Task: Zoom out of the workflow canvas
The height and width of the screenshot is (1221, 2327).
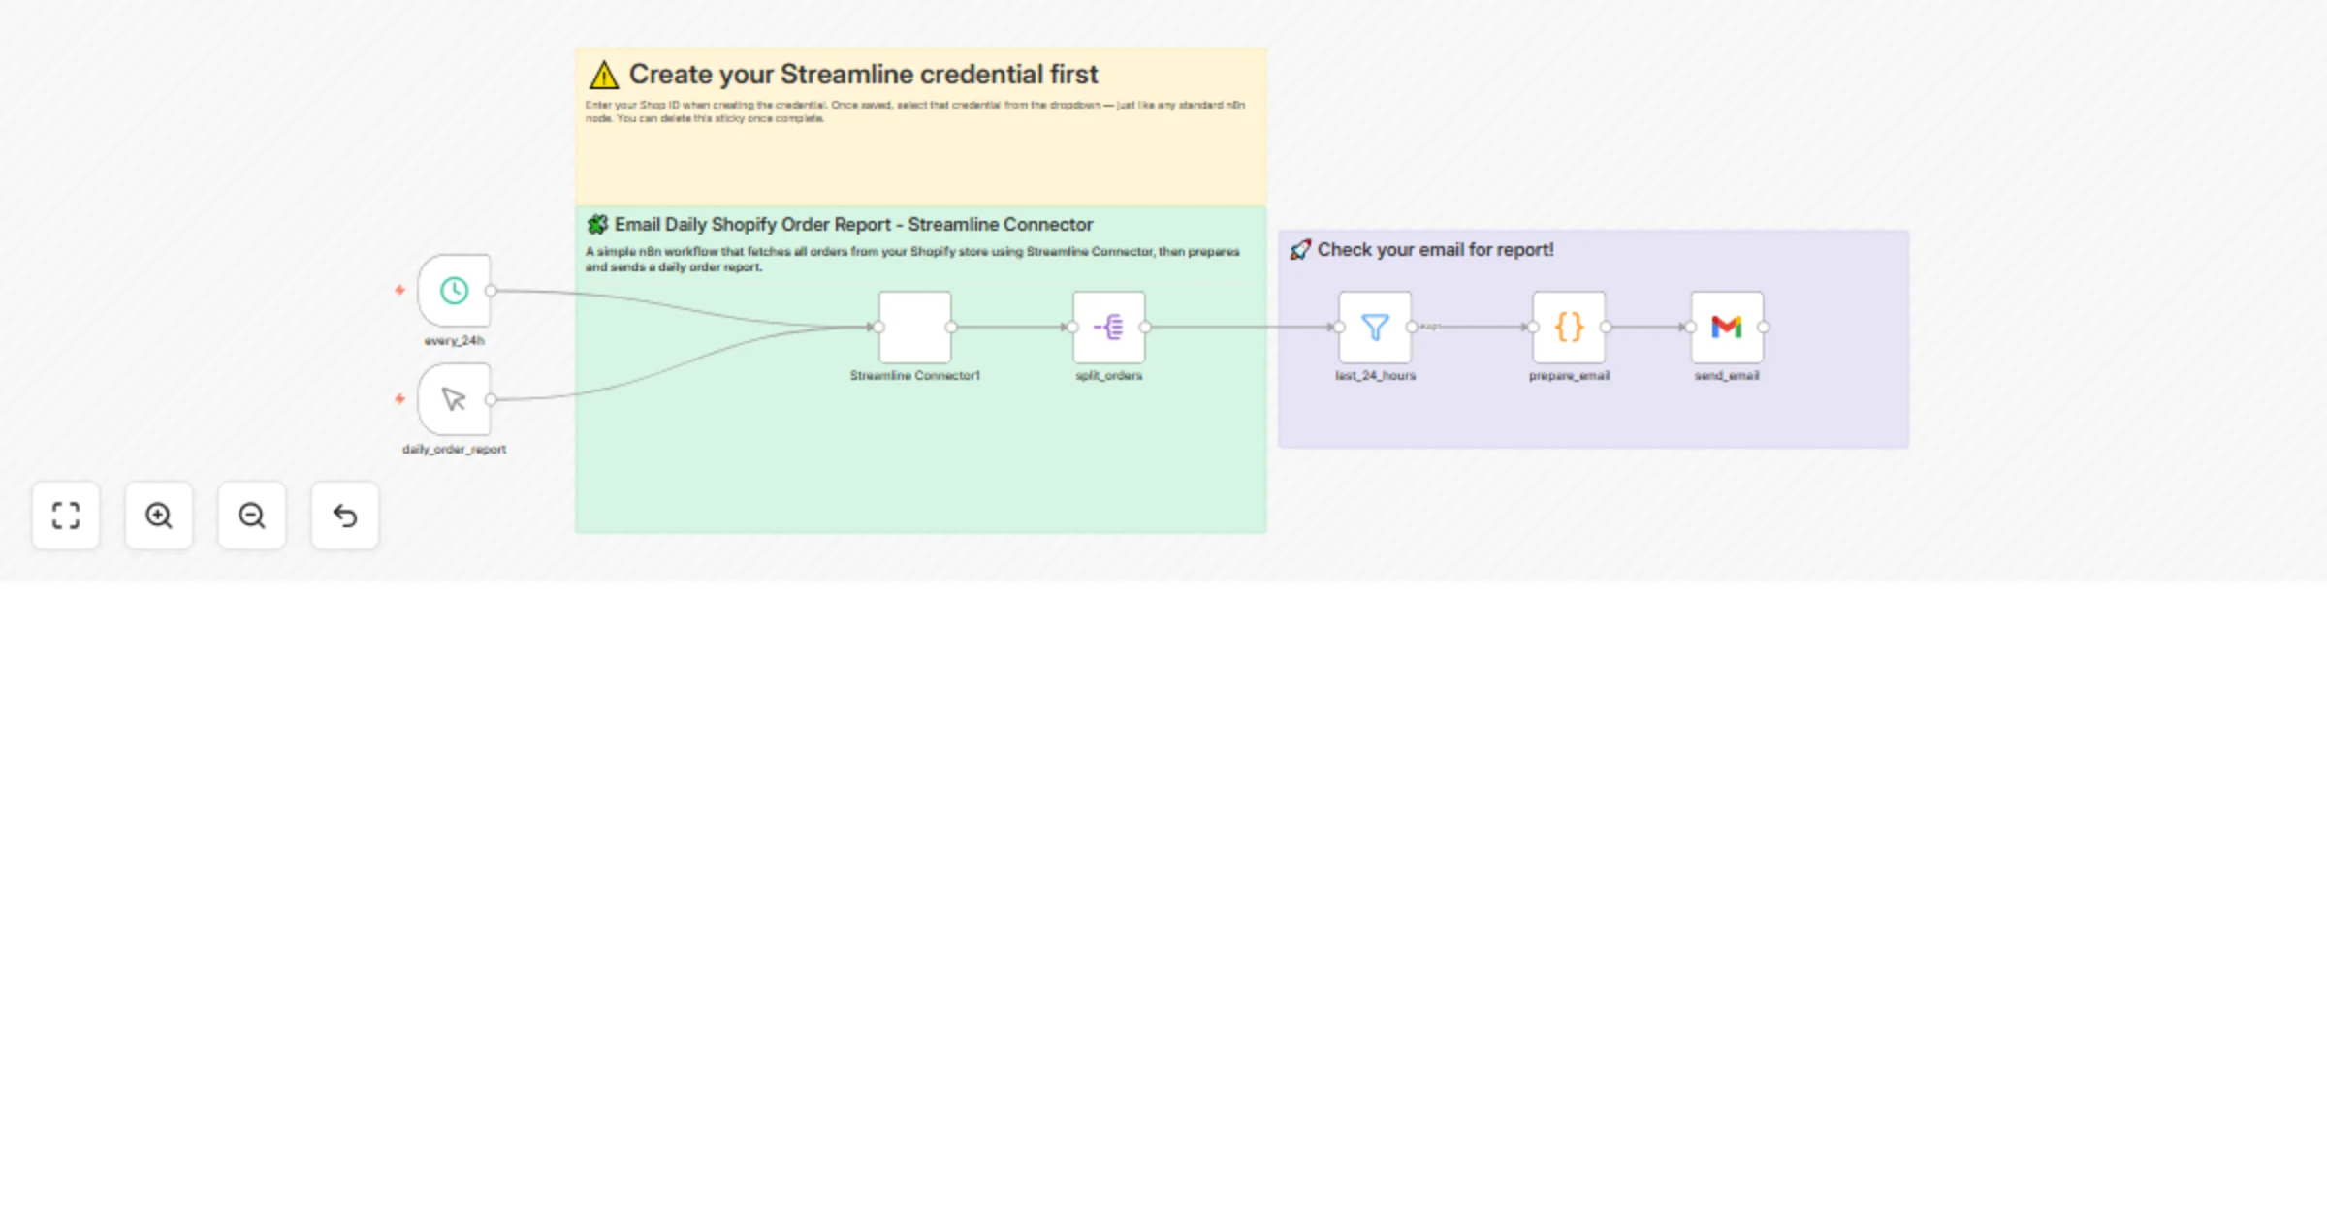Action: tap(252, 516)
